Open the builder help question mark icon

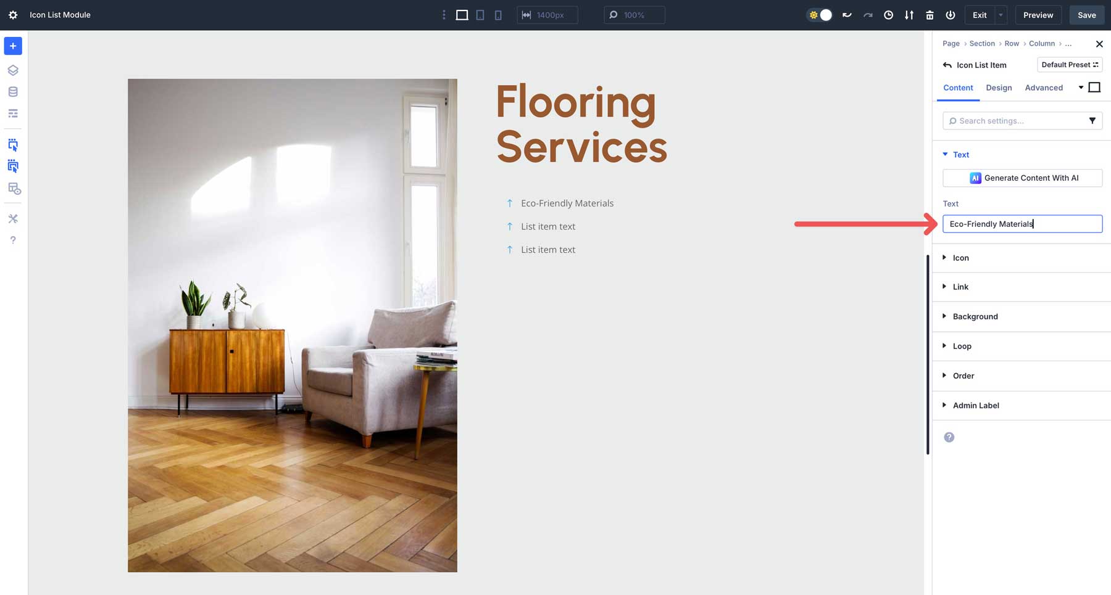(12, 240)
